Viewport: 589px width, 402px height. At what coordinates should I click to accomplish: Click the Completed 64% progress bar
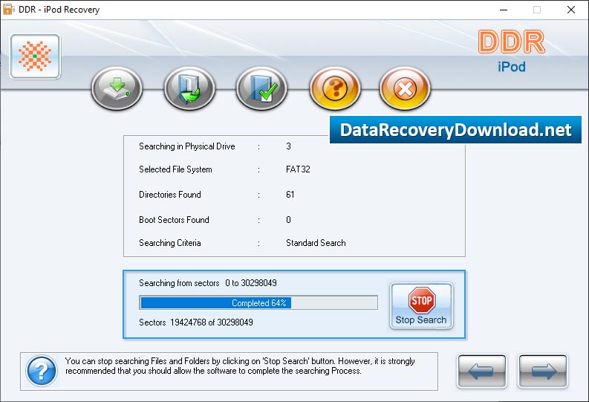point(258,303)
